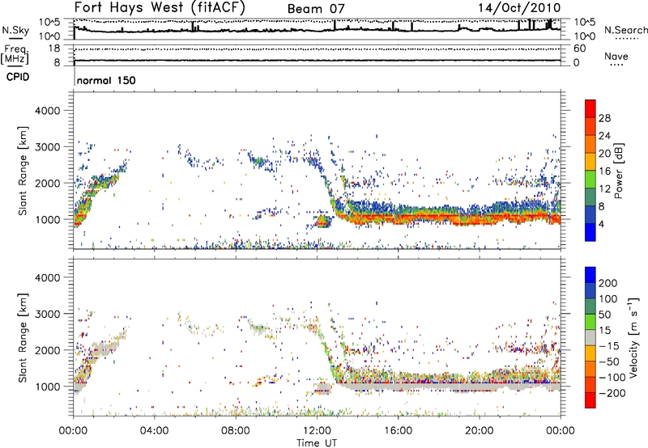Click the 'Fort Hays West (fitACF)' title
This screenshot has width=648, height=448.
coord(160,7)
